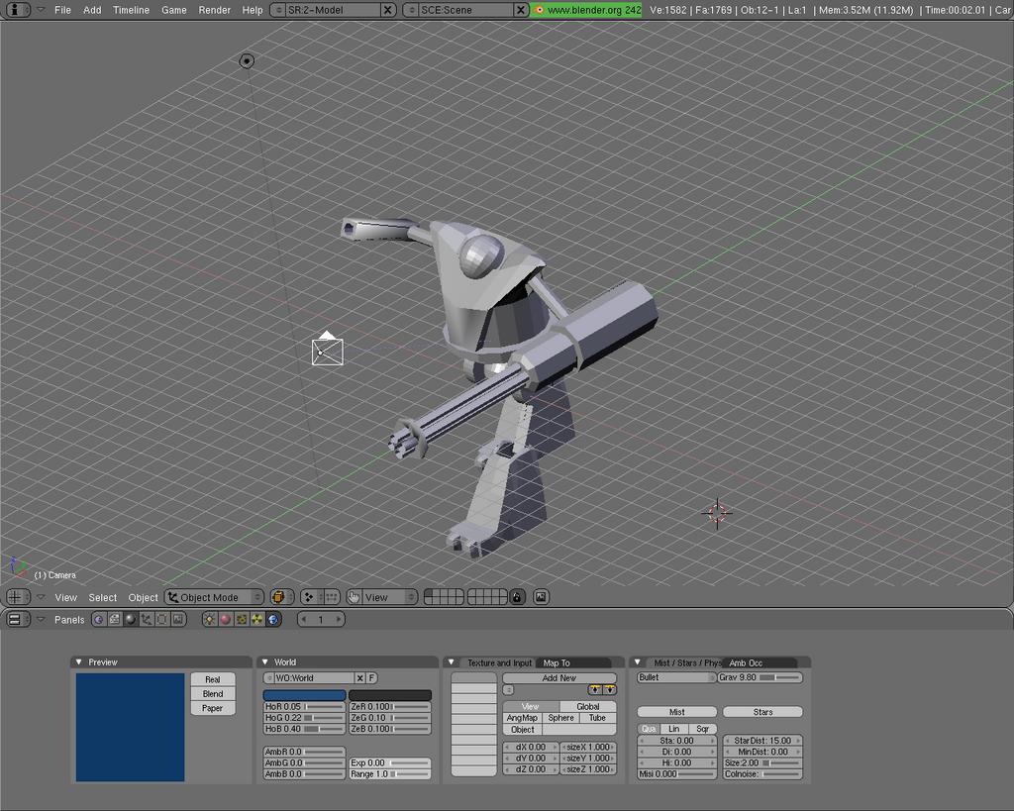Open the File menu
Screen dimensions: 1014x811
pyautogui.click(x=62, y=10)
